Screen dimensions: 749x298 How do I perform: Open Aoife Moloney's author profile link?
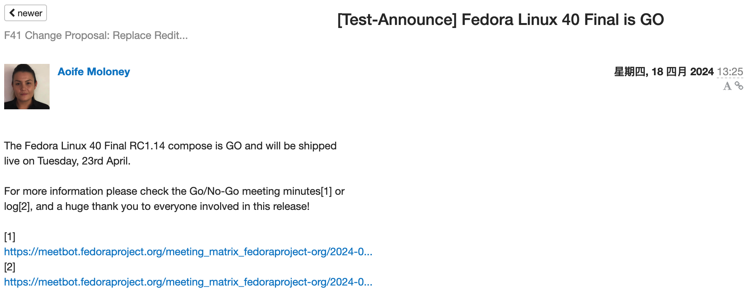(x=94, y=71)
